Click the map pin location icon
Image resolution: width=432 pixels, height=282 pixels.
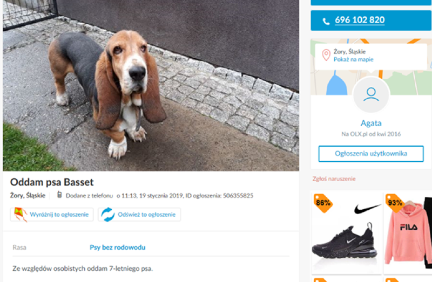tap(326, 55)
